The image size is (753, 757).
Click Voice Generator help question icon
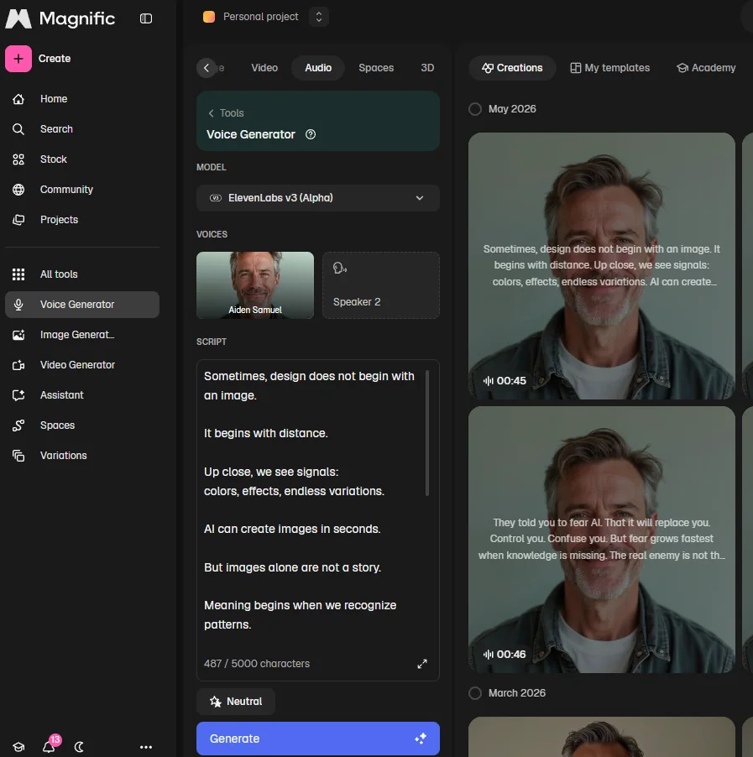click(x=311, y=134)
